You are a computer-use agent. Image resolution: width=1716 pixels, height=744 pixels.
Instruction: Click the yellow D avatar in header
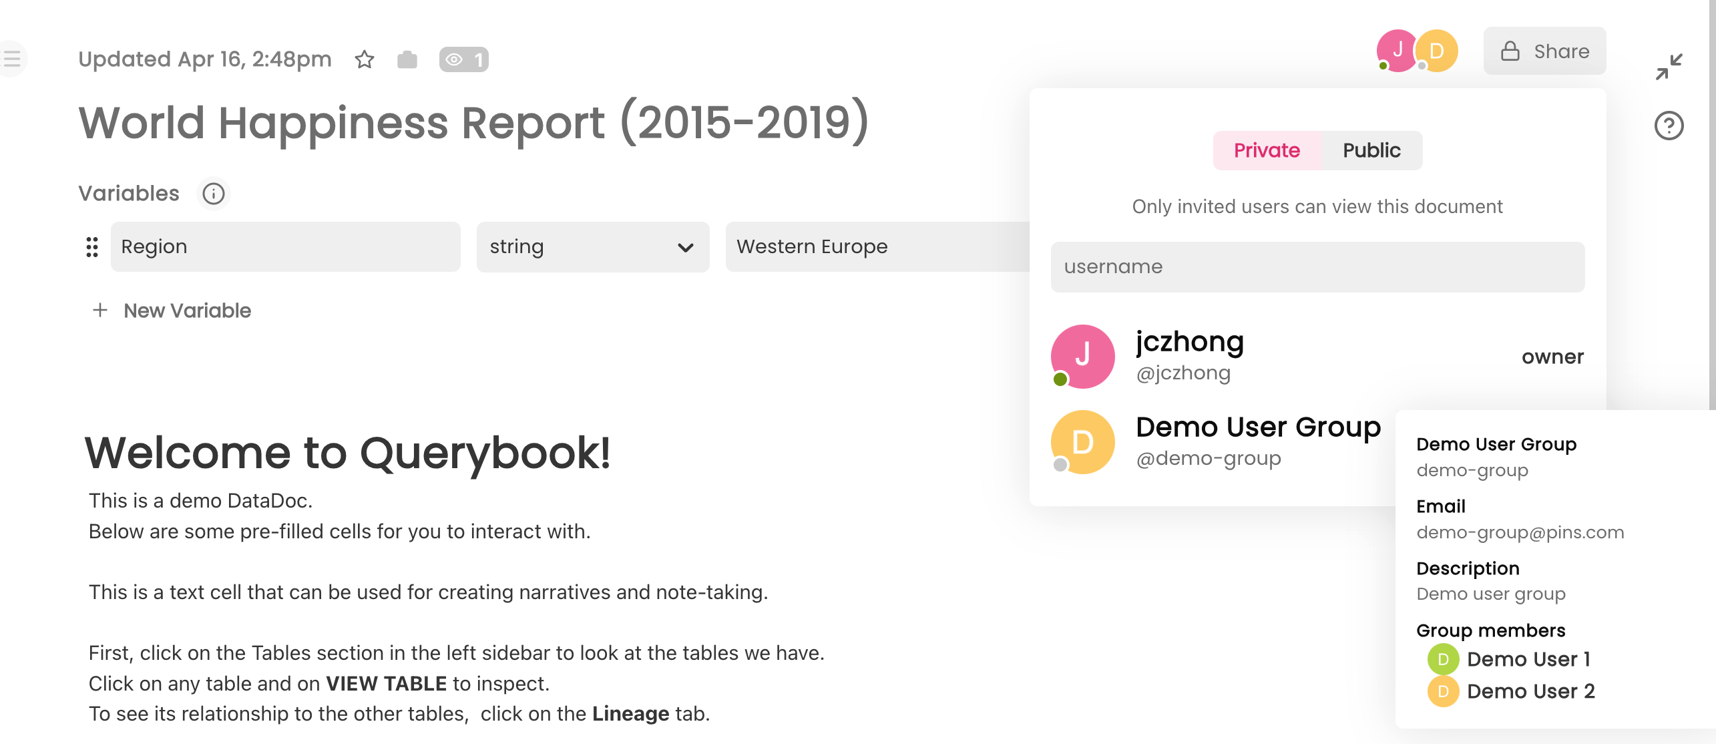click(1437, 50)
